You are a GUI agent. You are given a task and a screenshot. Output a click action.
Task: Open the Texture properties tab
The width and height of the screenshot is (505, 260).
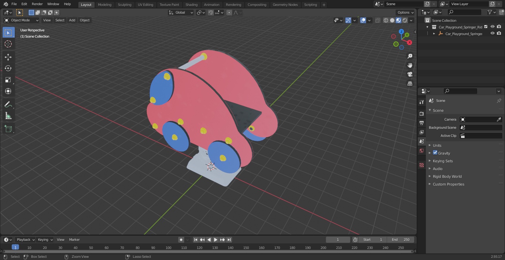pos(421,165)
